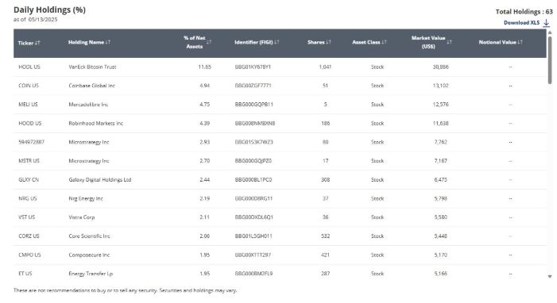
Task: Click market value 12,576
Action: (x=440, y=105)
